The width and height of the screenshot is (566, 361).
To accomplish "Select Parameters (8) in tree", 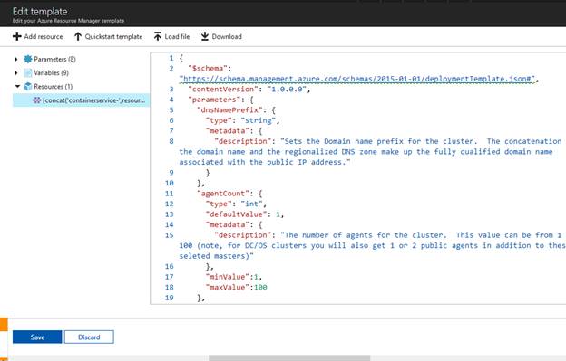I will click(54, 59).
